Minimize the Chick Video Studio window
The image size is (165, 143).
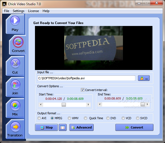click(x=139, y=3)
